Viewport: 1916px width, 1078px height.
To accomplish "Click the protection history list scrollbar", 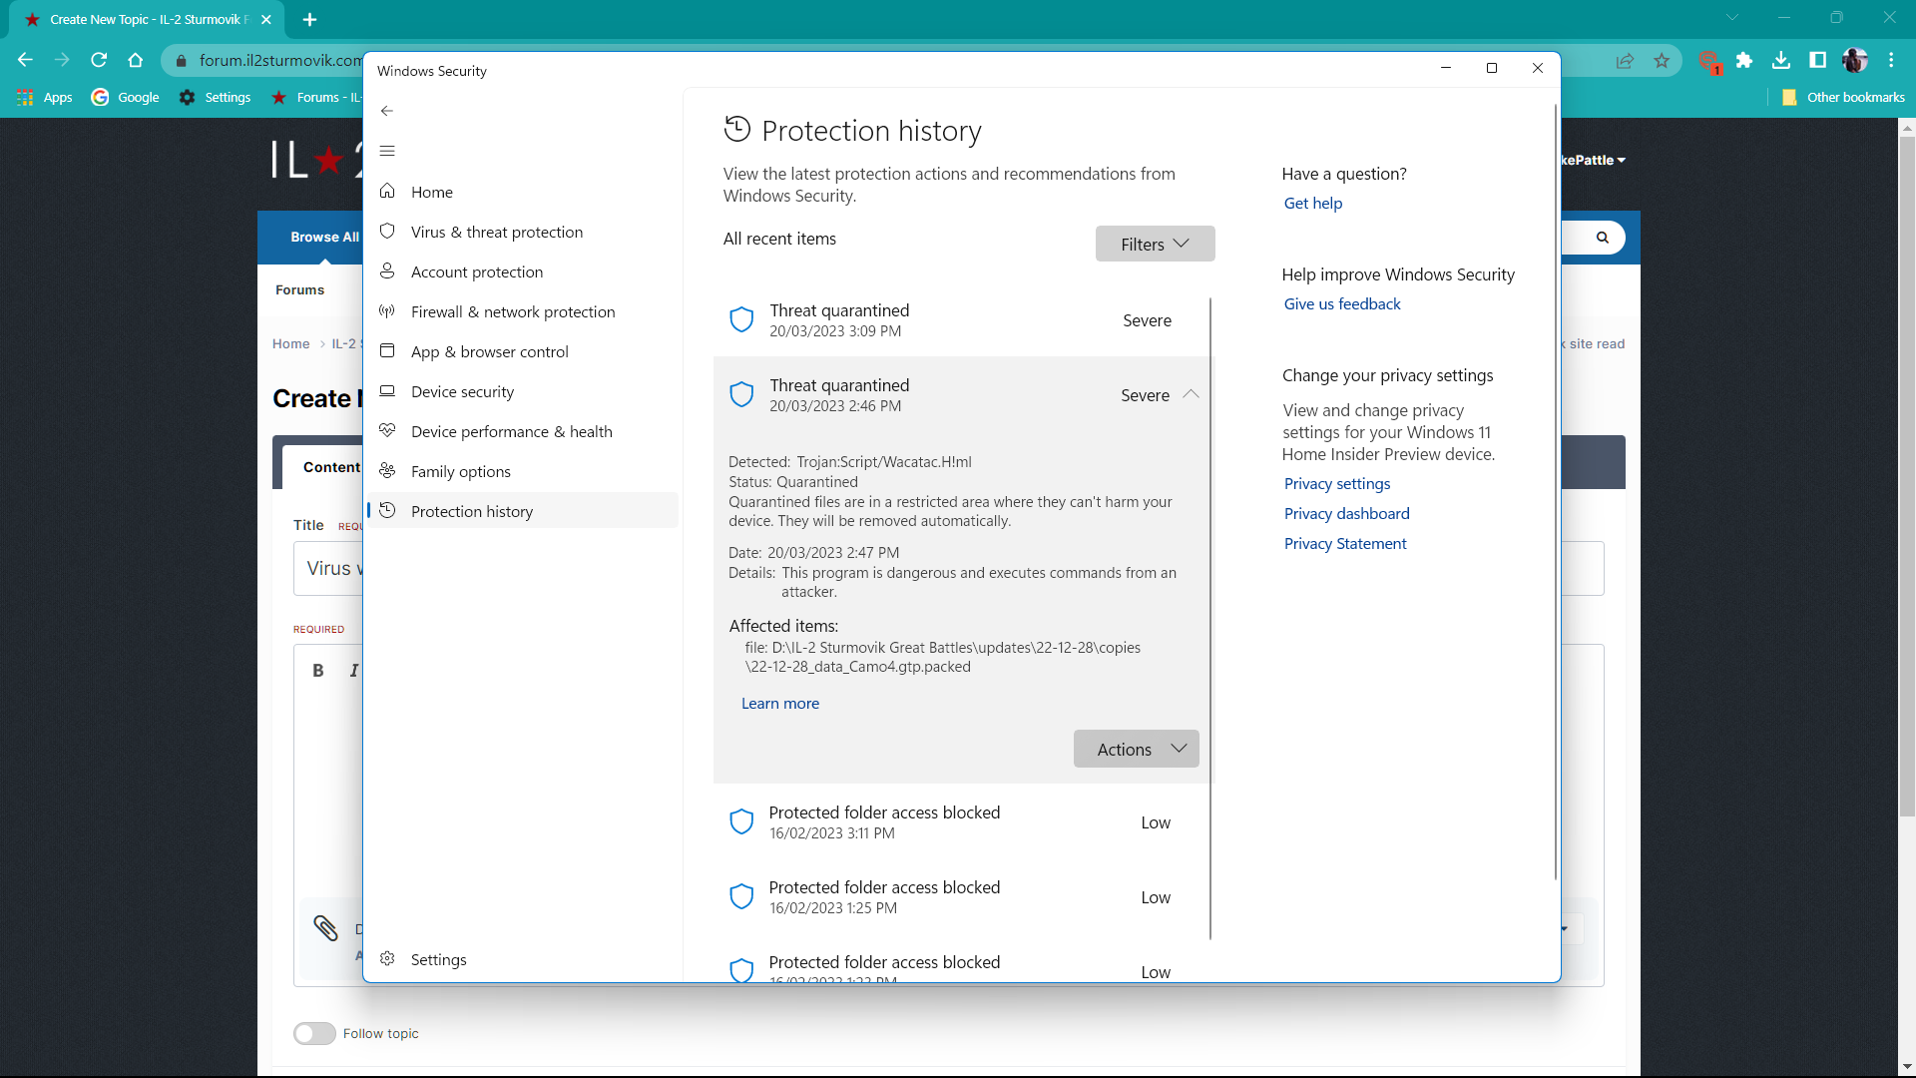I will 1210,618.
